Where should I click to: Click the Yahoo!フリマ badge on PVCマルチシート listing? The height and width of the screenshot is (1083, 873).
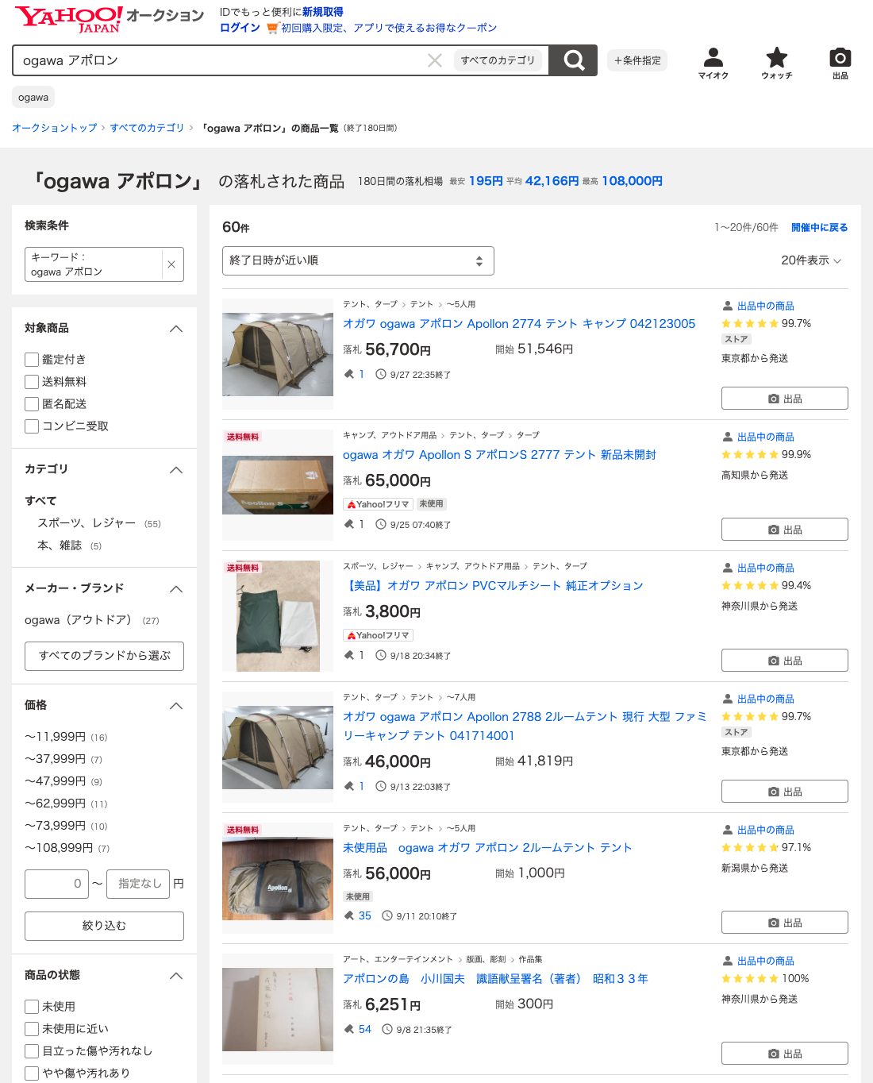[378, 635]
